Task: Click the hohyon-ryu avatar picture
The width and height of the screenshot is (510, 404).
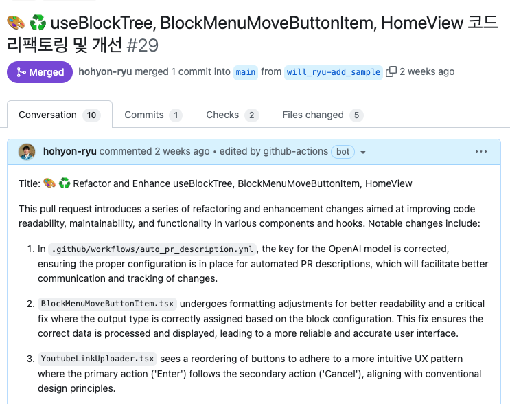Action: [x=27, y=151]
